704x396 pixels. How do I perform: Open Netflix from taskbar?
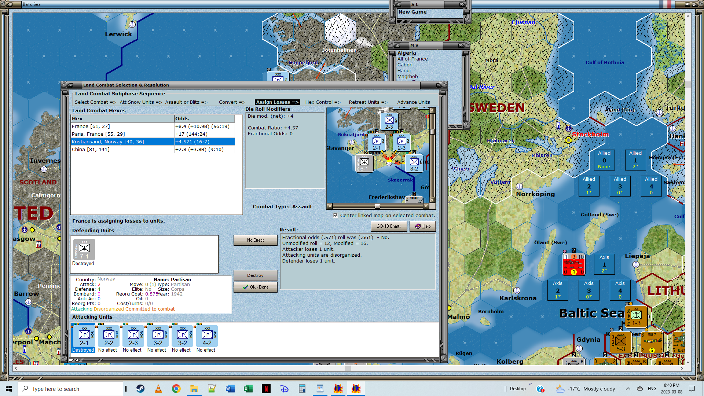coord(266,389)
